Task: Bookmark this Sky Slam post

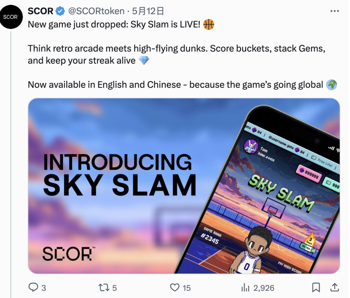Action: [316, 287]
